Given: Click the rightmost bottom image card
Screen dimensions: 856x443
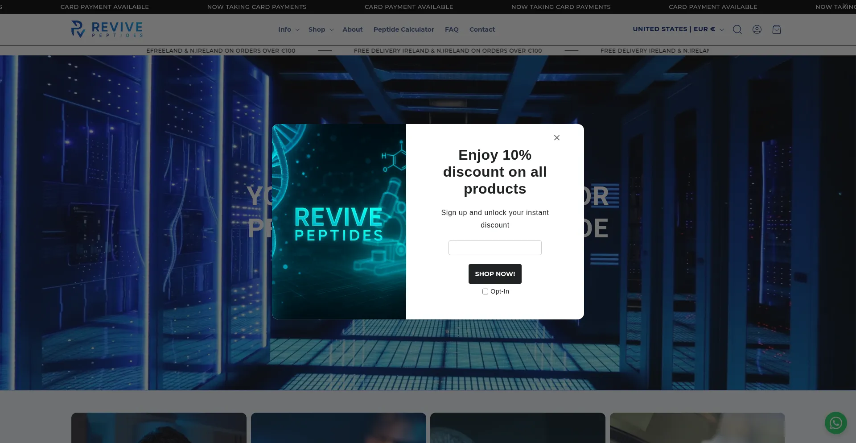Looking at the screenshot, I should click(697, 428).
